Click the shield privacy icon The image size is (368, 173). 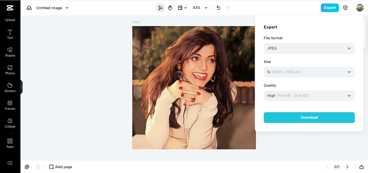coord(345,8)
